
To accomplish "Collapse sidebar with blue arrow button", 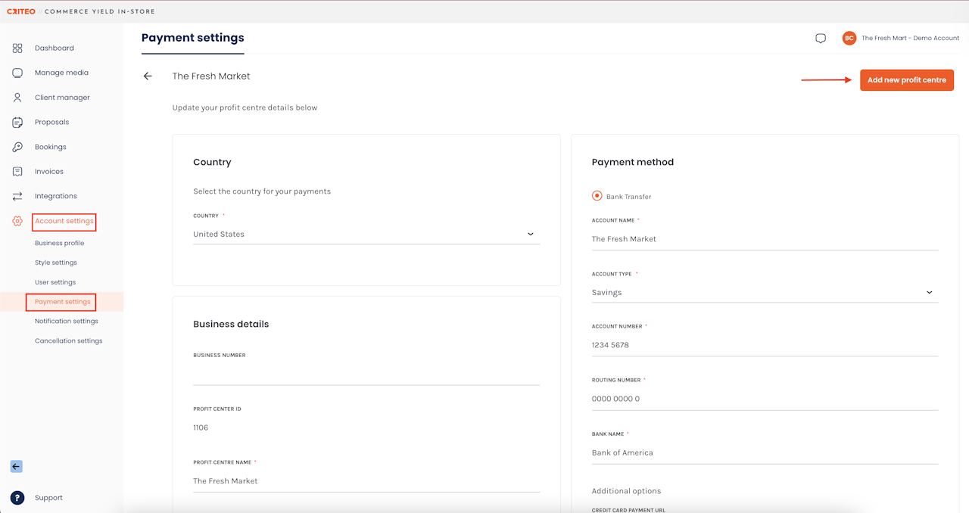I will coord(17,467).
